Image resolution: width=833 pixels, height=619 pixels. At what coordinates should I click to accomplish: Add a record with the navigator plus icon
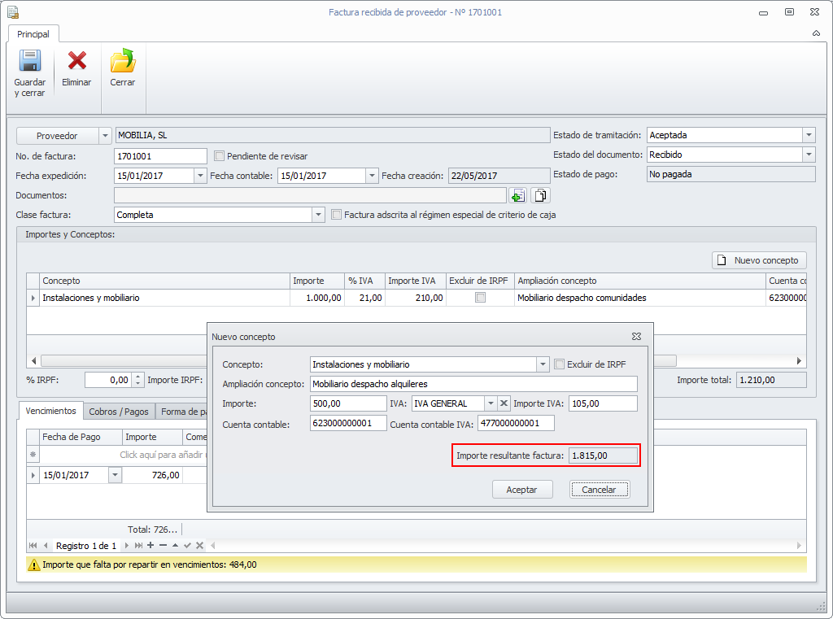[150, 545]
